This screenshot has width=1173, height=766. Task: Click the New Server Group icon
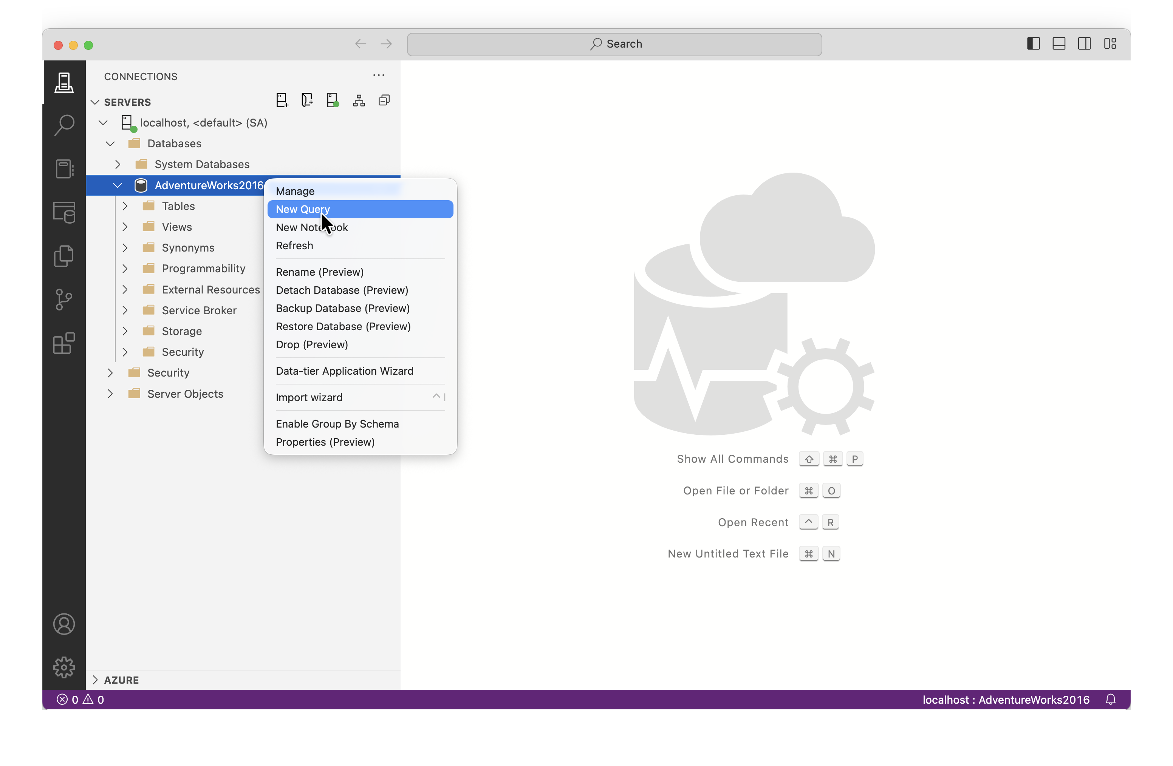click(307, 100)
